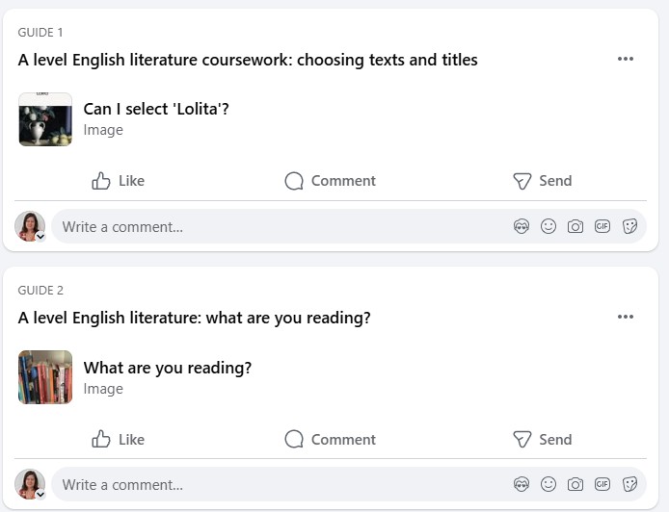669x512 pixels.
Task: Like the 'Can I select Lolita?' post
Action: pyautogui.click(x=119, y=181)
